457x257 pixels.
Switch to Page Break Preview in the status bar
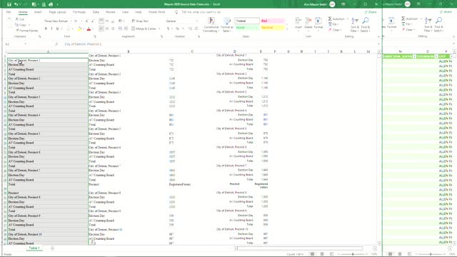coord(331,254)
